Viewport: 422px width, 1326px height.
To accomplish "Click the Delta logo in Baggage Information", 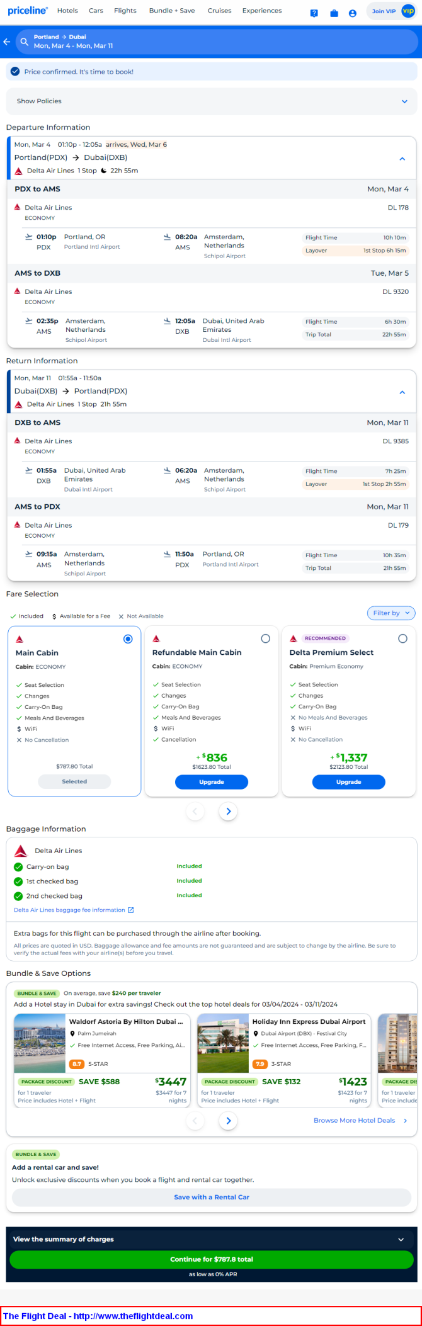I will coord(21,851).
